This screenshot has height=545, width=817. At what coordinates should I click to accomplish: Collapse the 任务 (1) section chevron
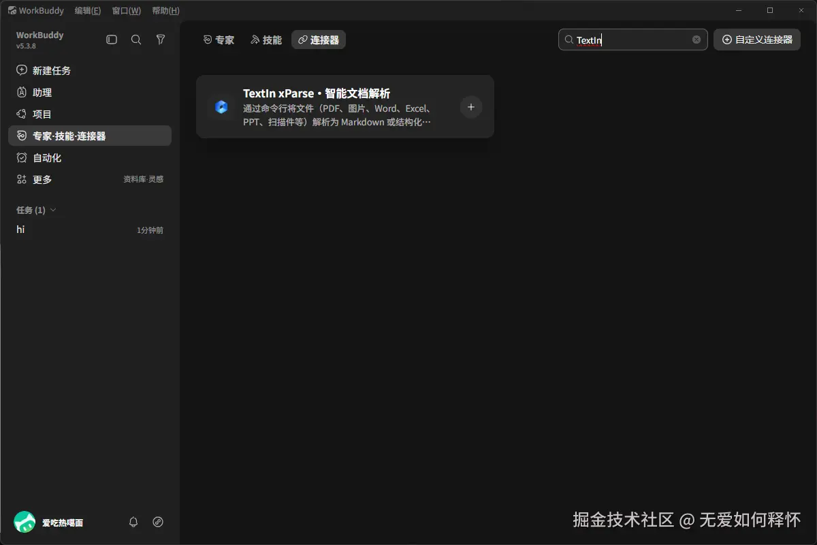(54, 211)
